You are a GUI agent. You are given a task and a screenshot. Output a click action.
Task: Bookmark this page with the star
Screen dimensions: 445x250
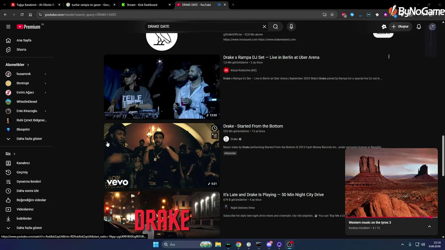click(332, 15)
